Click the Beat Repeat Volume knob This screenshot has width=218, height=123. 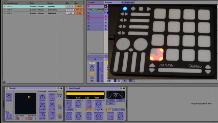click(x=110, y=116)
